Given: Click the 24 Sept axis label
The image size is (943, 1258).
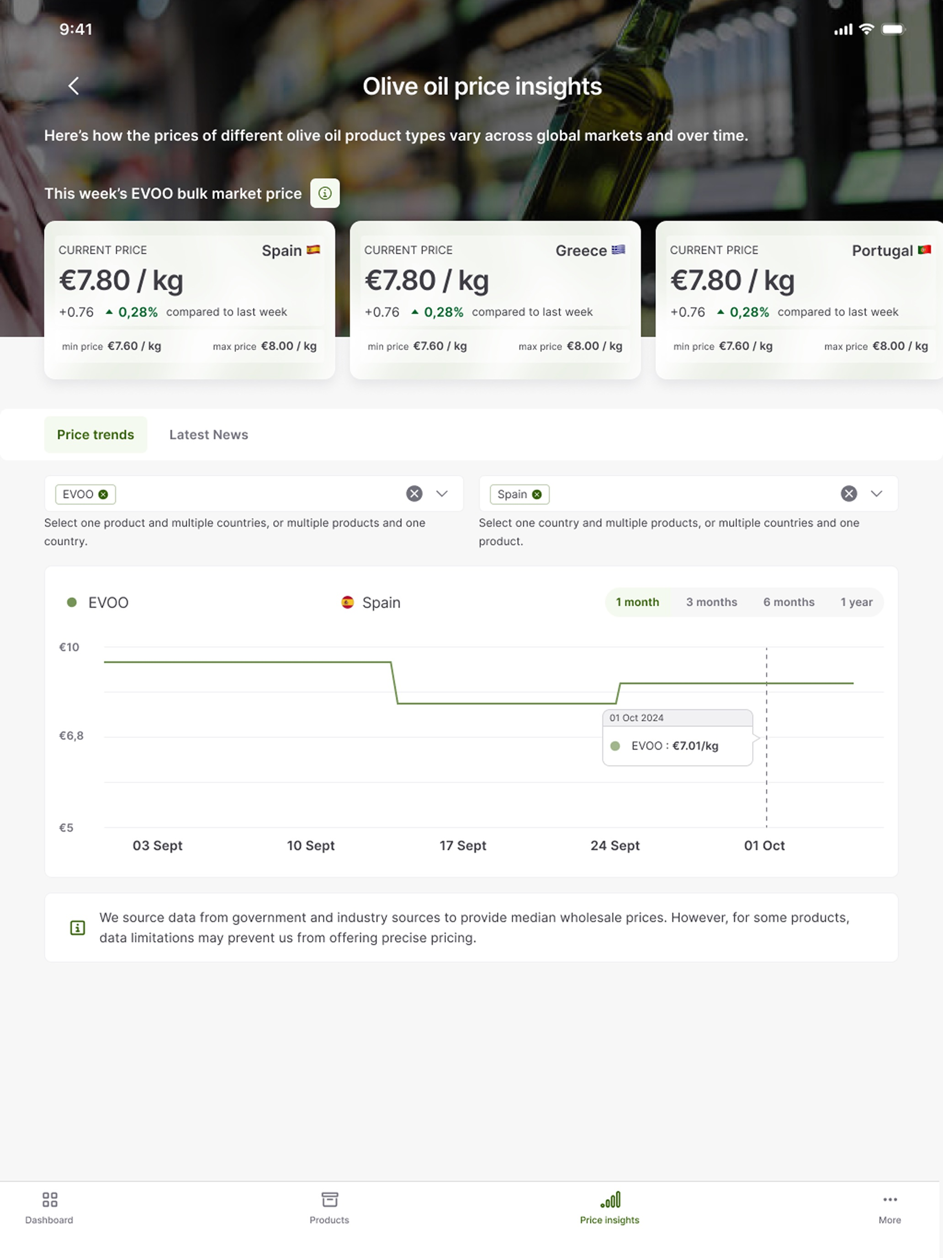Looking at the screenshot, I should pyautogui.click(x=615, y=846).
